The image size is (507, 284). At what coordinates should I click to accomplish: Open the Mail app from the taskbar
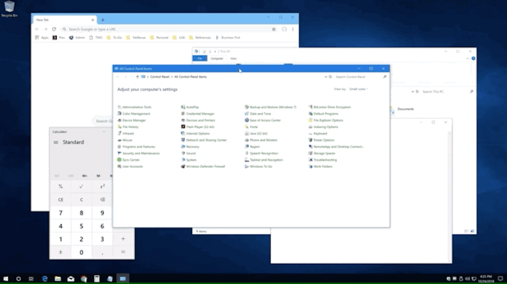(x=71, y=279)
